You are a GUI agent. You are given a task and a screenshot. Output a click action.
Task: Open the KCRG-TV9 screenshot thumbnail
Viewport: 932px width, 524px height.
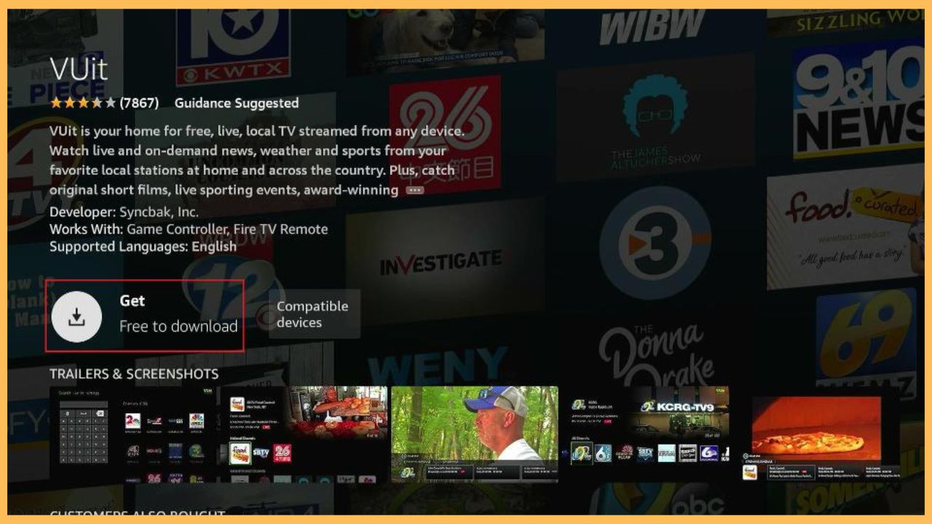click(648, 434)
